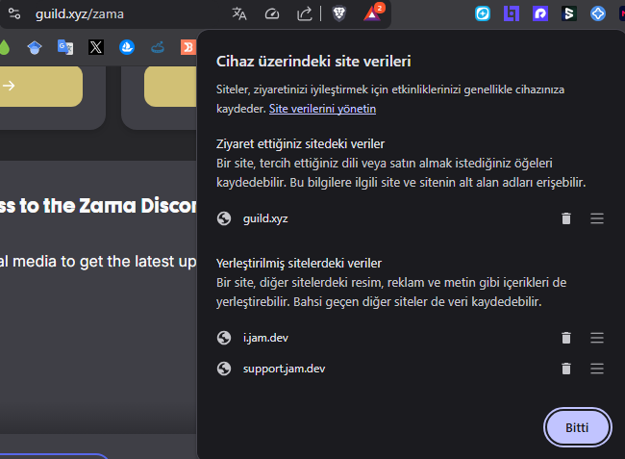Viewport: 625px width, 459px height.
Task: Click the globe icon beside guild.xyz
Action: [x=224, y=218]
